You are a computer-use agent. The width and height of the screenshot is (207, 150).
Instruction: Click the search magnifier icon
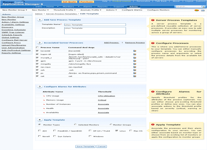(x=202, y=7)
